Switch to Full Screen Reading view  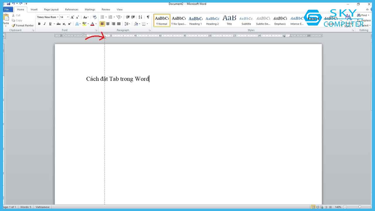[x=318, y=207]
